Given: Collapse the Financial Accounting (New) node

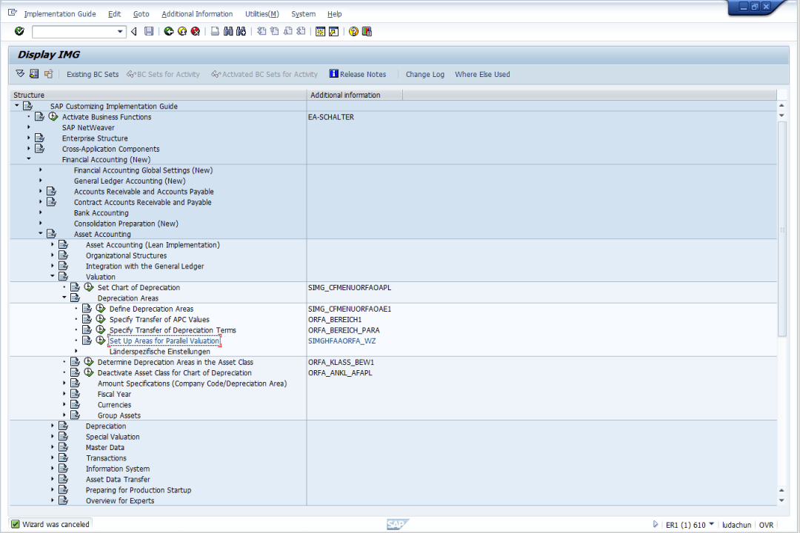Looking at the screenshot, I should pyautogui.click(x=29, y=159).
